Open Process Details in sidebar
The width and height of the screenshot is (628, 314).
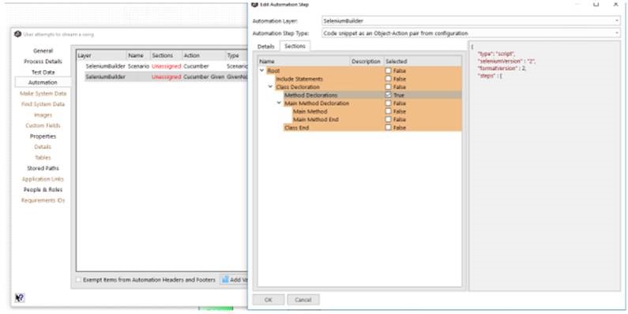[x=43, y=62]
